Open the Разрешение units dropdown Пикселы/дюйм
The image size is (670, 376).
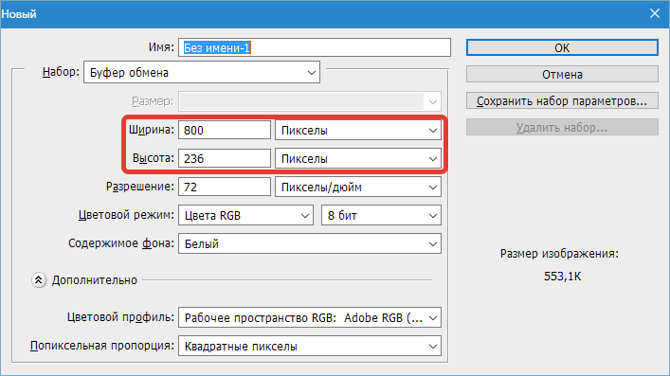pos(358,187)
